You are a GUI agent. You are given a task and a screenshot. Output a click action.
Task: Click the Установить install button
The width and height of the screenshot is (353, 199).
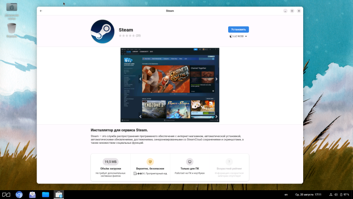238,30
